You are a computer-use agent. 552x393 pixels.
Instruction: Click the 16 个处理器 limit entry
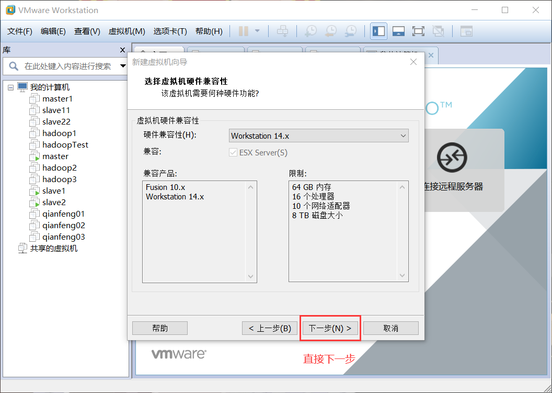pyautogui.click(x=313, y=197)
